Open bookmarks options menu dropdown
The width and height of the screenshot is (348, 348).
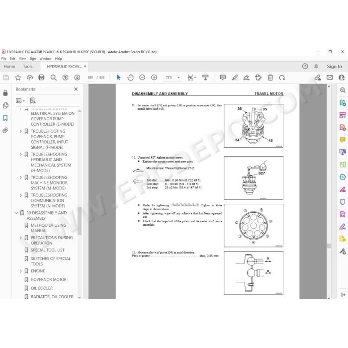20,101
